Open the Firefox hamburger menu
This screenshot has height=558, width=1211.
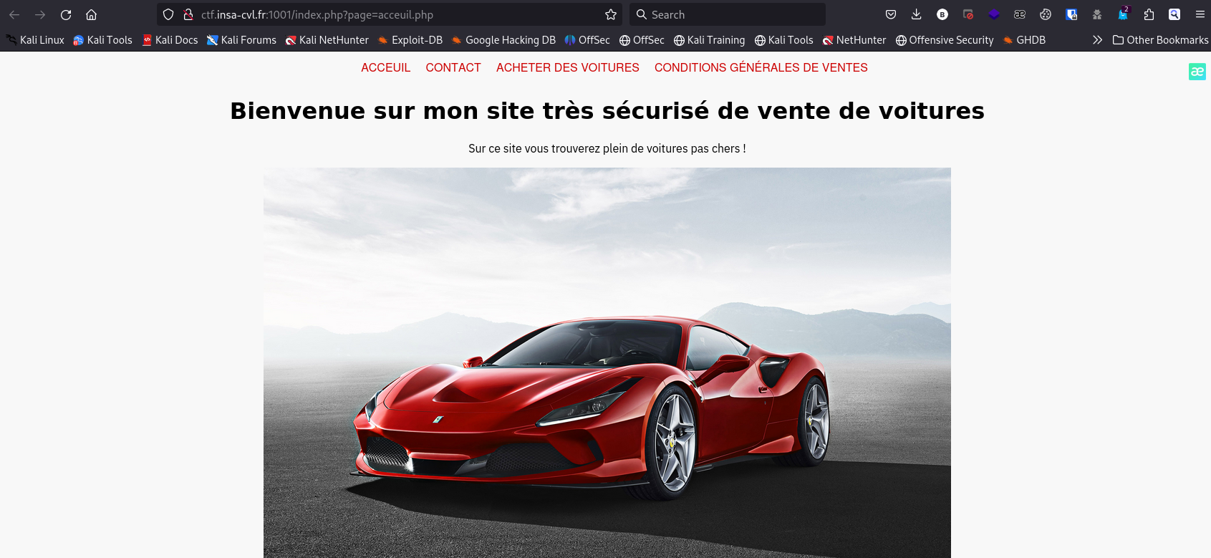click(x=1200, y=14)
